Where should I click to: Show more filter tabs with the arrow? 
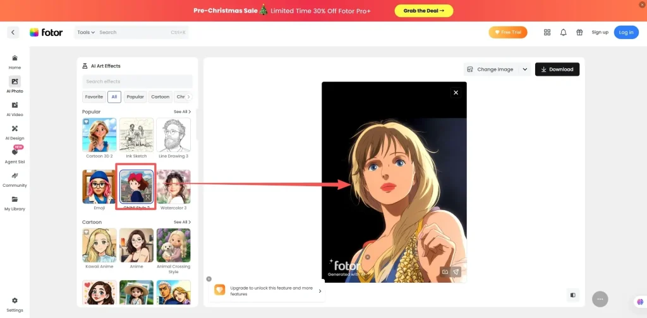[188, 97]
